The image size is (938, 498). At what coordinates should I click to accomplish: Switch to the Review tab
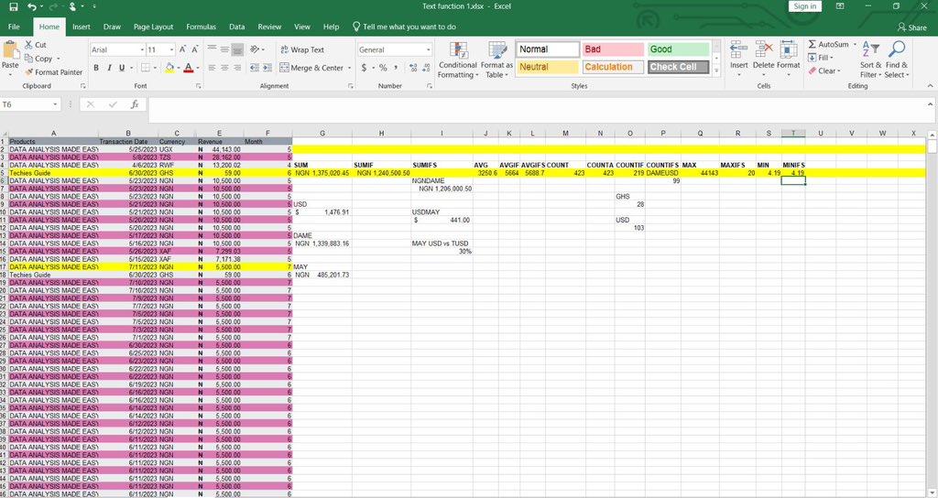(x=269, y=27)
